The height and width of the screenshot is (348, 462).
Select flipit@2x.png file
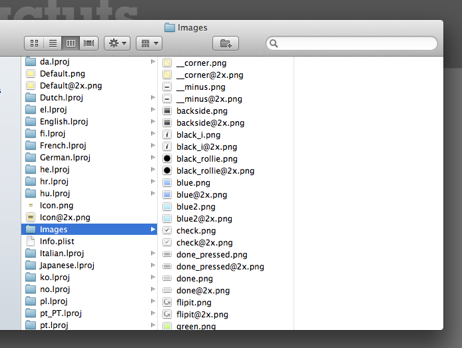[x=226, y=315]
